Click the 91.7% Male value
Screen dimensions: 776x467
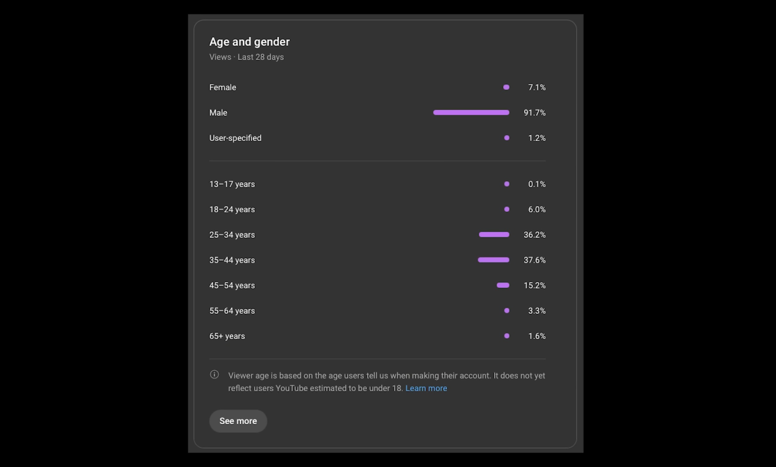pyautogui.click(x=534, y=113)
